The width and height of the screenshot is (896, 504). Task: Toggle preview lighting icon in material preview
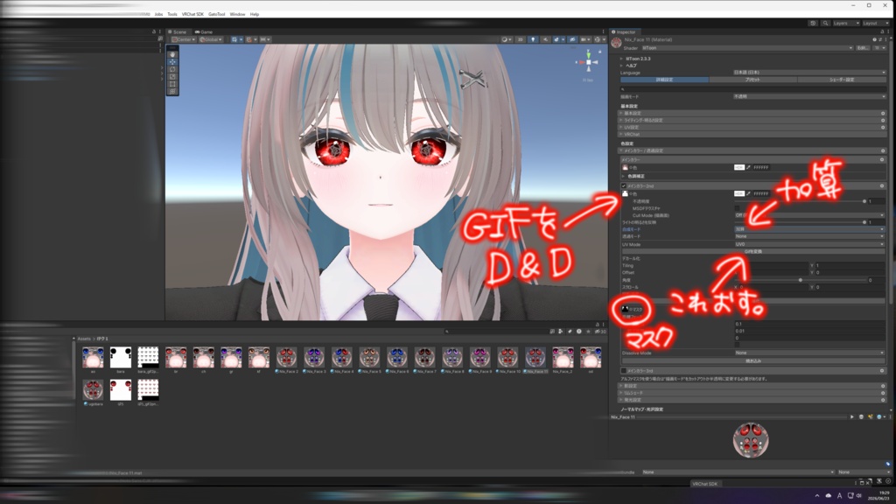tap(871, 416)
